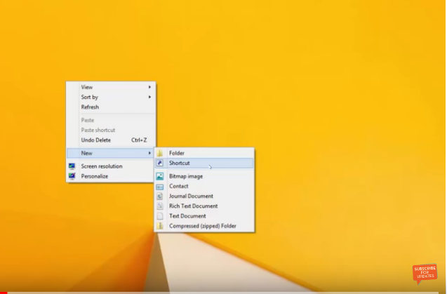Click the greyed-out Paste entry
The height and width of the screenshot is (294, 447).
tap(88, 120)
